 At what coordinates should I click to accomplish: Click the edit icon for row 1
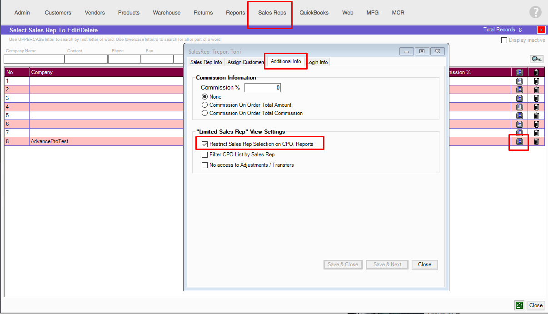click(520, 81)
